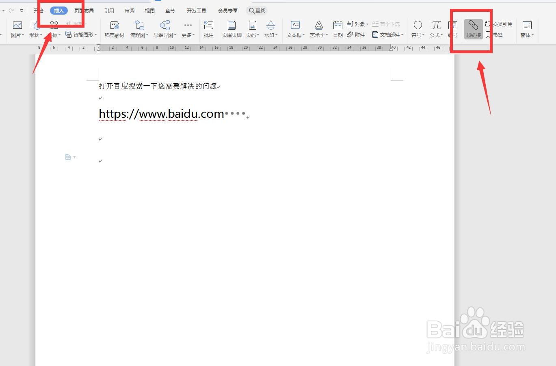Open the quick access toolbar customize arrow
This screenshot has width=556, height=366.
[22, 11]
